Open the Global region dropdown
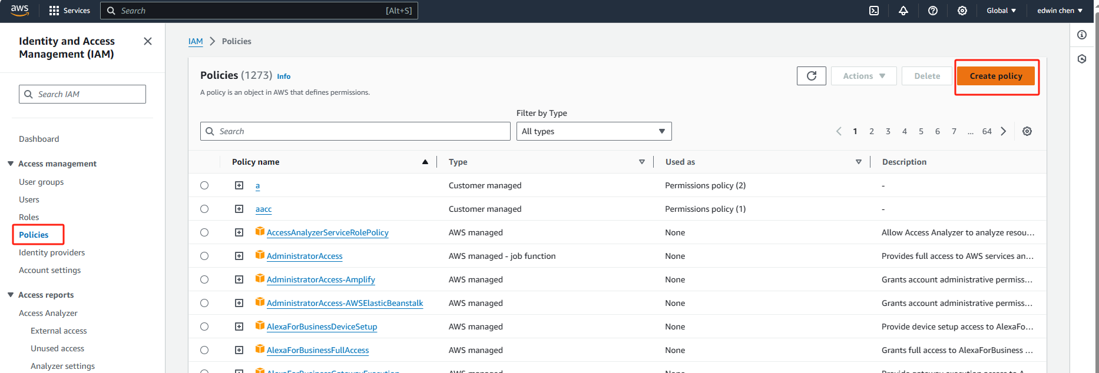1099x373 pixels. [x=1001, y=11]
